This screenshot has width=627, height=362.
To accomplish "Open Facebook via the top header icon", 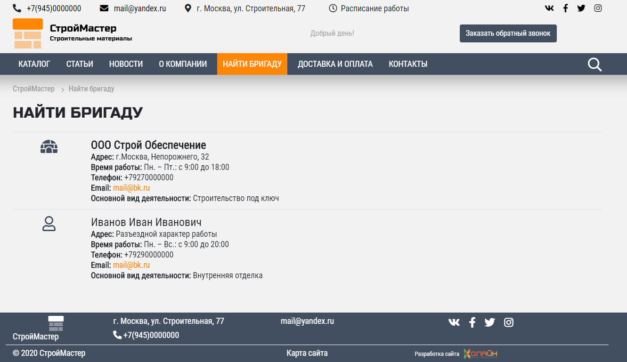I will (565, 8).
